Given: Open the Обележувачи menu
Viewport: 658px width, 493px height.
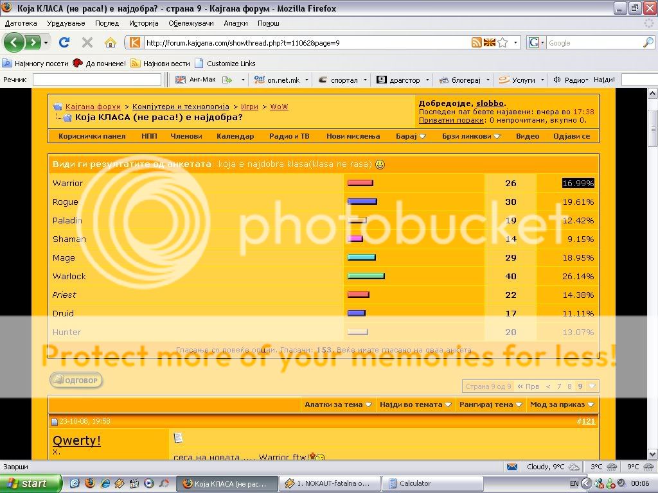Looking at the screenshot, I should pos(191,23).
